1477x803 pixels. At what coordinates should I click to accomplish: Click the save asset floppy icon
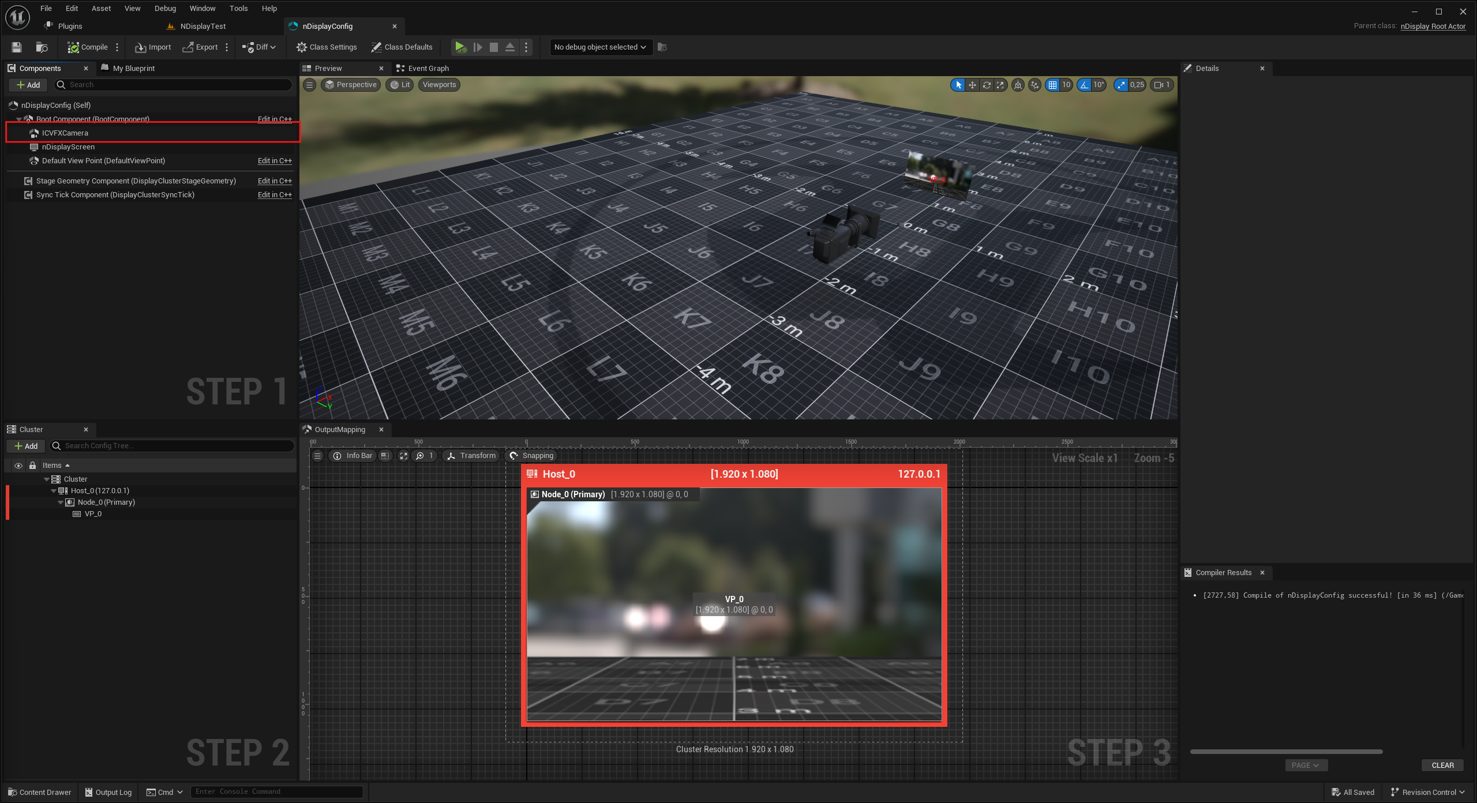click(x=17, y=47)
